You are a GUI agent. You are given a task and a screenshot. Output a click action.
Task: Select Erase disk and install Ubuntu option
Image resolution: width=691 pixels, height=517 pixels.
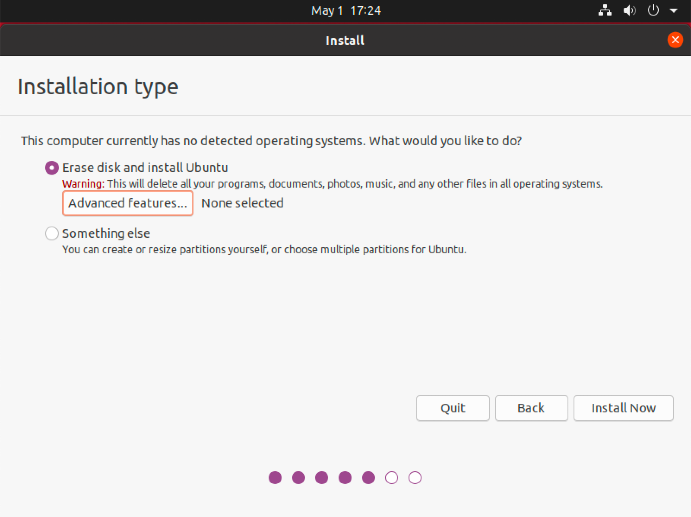52,168
